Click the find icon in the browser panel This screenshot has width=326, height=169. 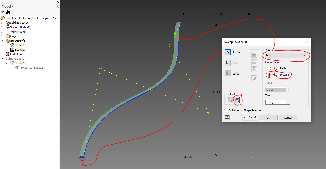(8, 12)
